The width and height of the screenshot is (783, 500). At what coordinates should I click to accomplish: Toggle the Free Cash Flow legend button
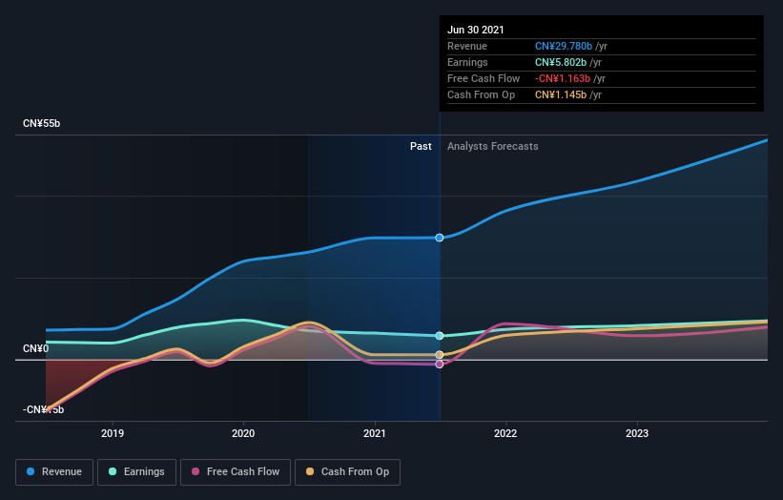click(x=236, y=472)
